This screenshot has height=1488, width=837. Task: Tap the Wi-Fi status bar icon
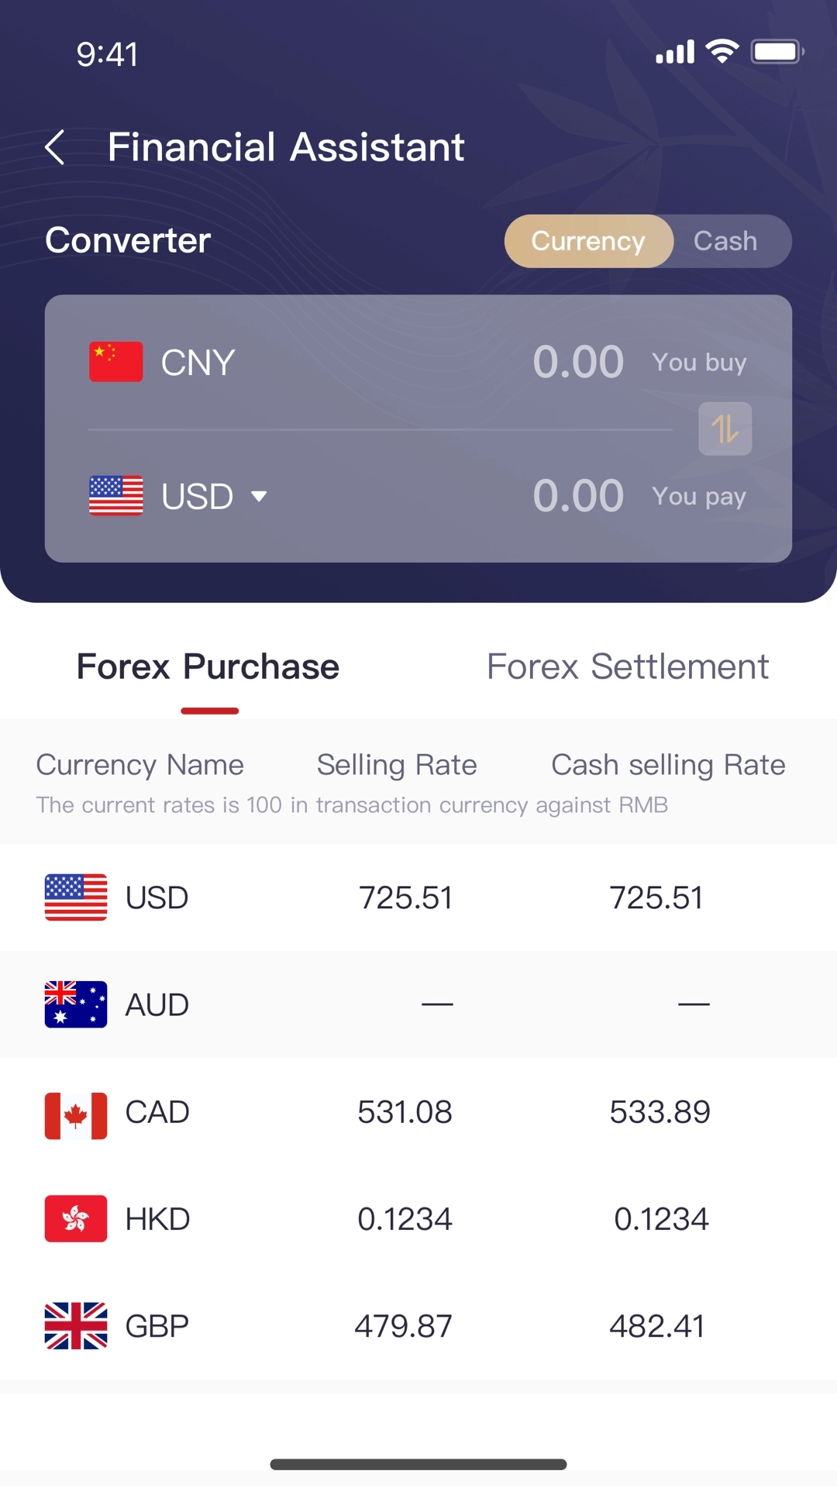pyautogui.click(x=722, y=52)
